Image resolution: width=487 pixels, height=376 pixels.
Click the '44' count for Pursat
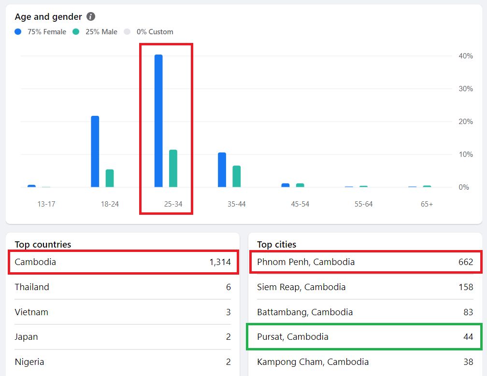coord(468,337)
